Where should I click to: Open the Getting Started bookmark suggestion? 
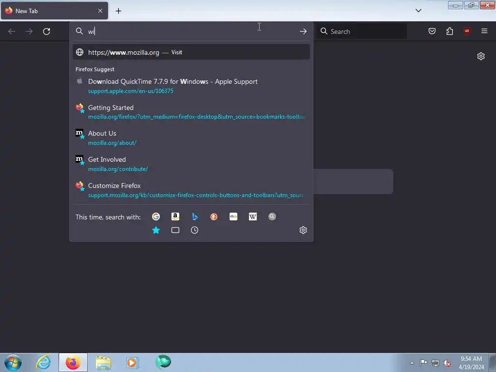coord(191,112)
